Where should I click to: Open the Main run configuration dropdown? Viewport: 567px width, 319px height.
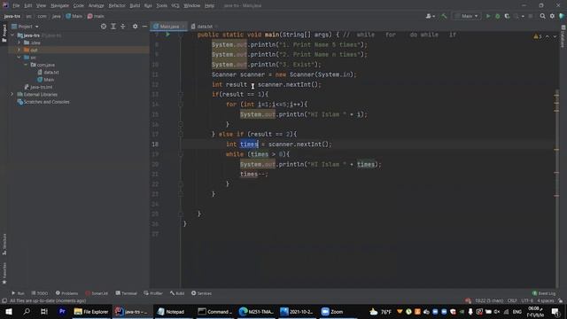click(467, 16)
